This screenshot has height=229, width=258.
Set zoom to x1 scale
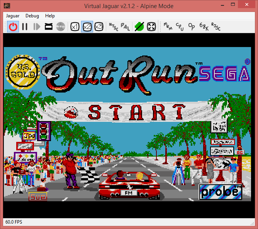point(75,27)
